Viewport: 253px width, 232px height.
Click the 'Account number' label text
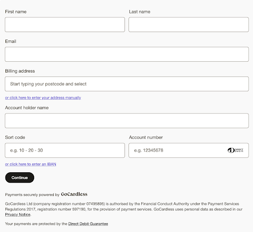point(146,137)
